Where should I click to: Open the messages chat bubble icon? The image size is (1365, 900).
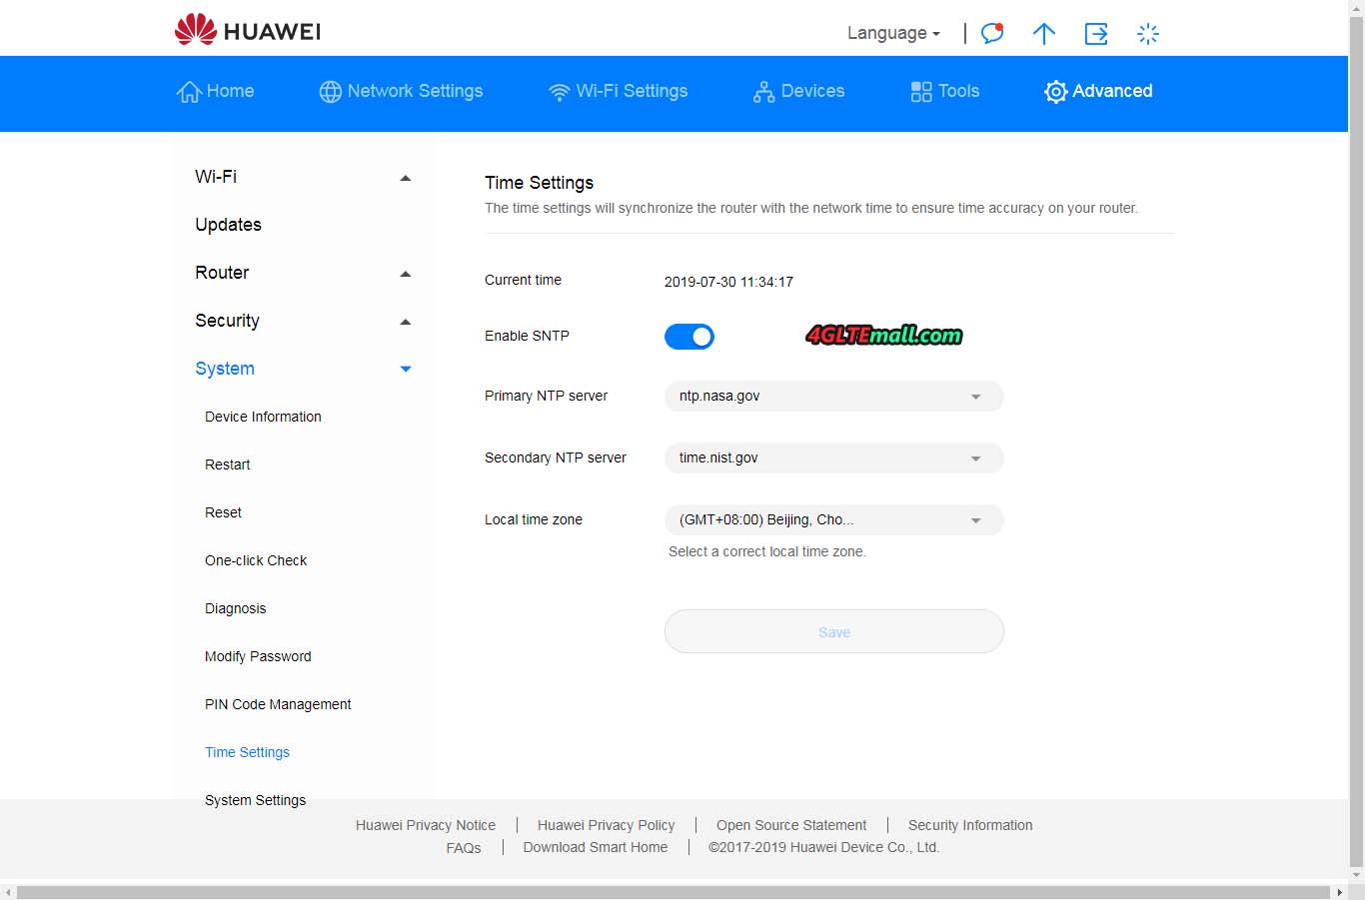[991, 33]
